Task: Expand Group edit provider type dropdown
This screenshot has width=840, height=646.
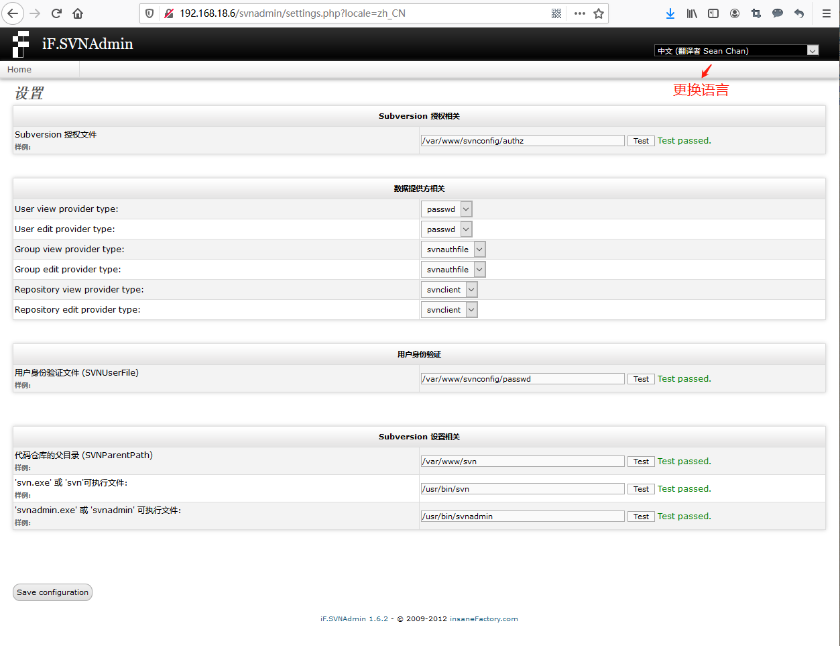Action: (453, 270)
